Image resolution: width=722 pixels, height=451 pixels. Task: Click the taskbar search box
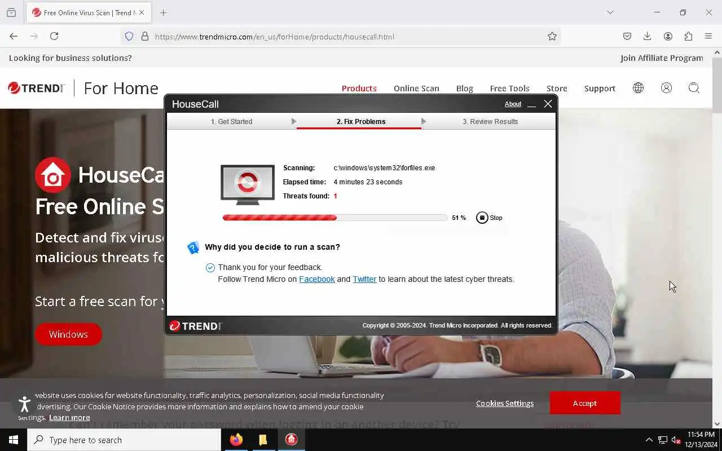[x=124, y=440]
